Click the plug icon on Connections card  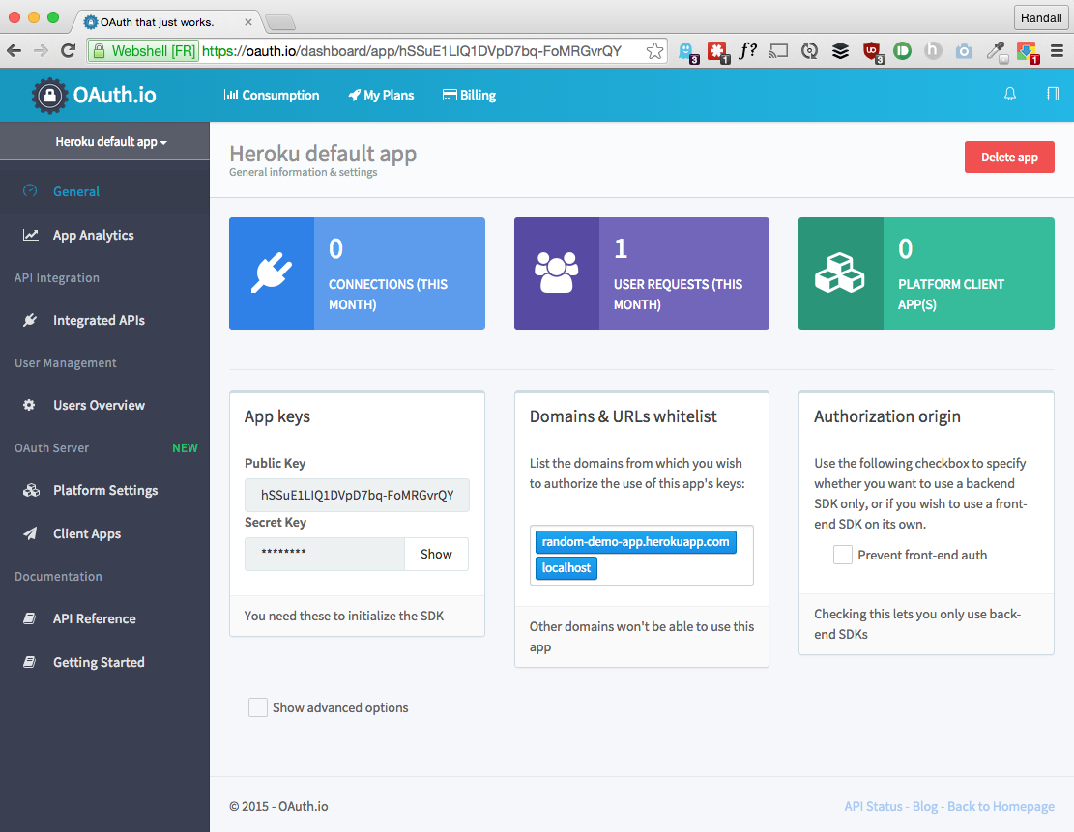272,273
